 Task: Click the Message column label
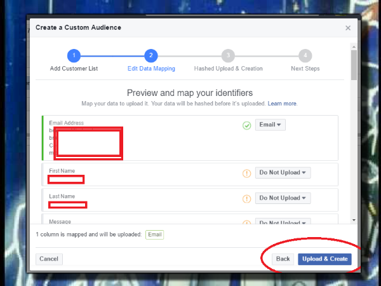click(x=60, y=222)
